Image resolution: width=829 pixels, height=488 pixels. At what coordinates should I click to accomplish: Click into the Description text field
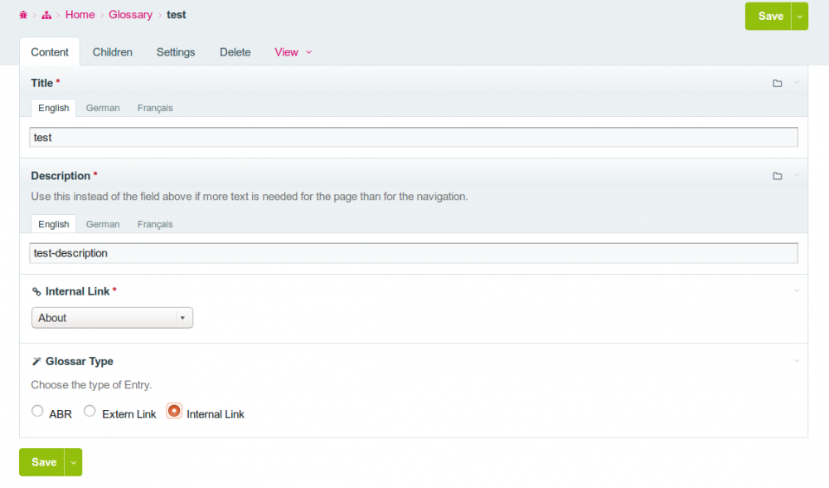(414, 253)
